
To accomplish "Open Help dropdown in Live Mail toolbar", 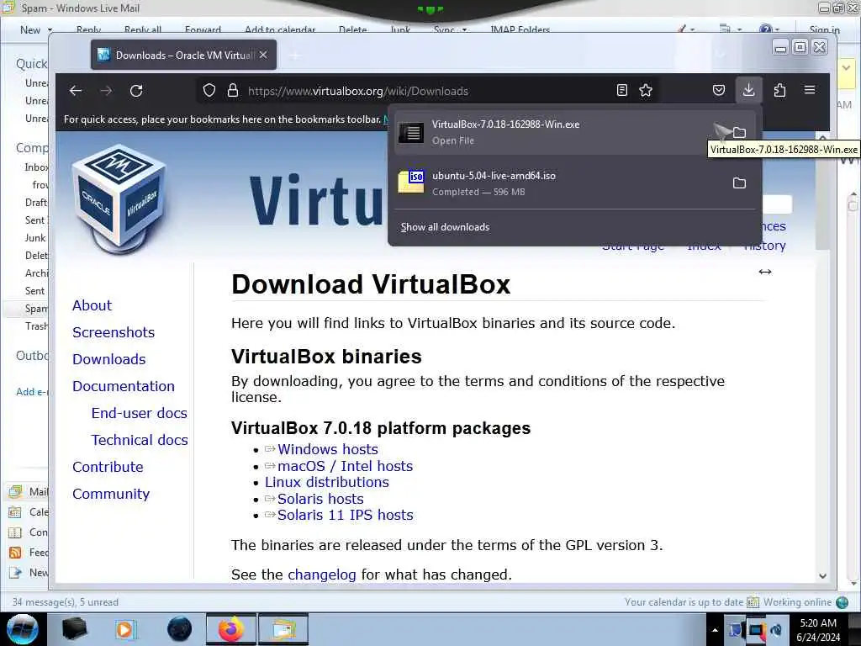I will (769, 29).
